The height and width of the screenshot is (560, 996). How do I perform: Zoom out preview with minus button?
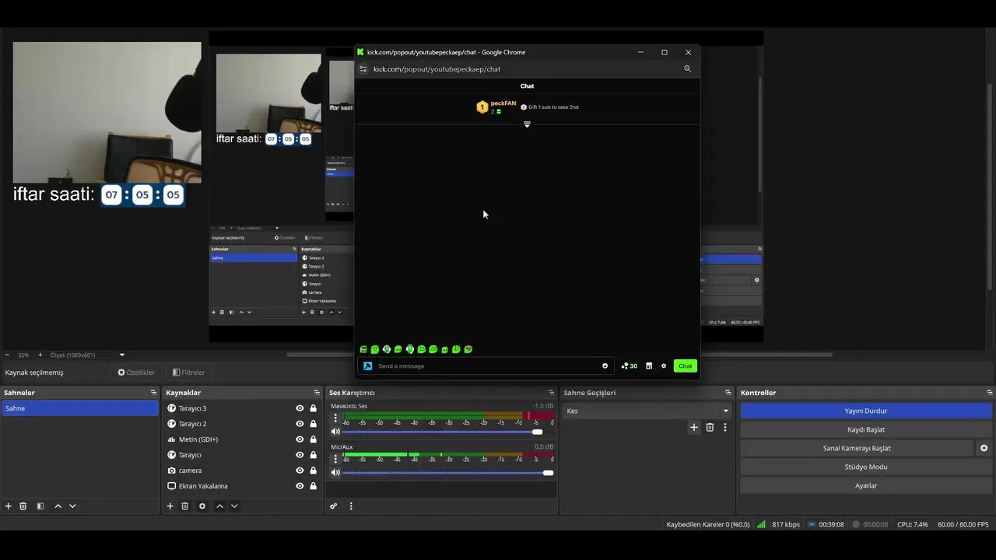click(x=8, y=355)
